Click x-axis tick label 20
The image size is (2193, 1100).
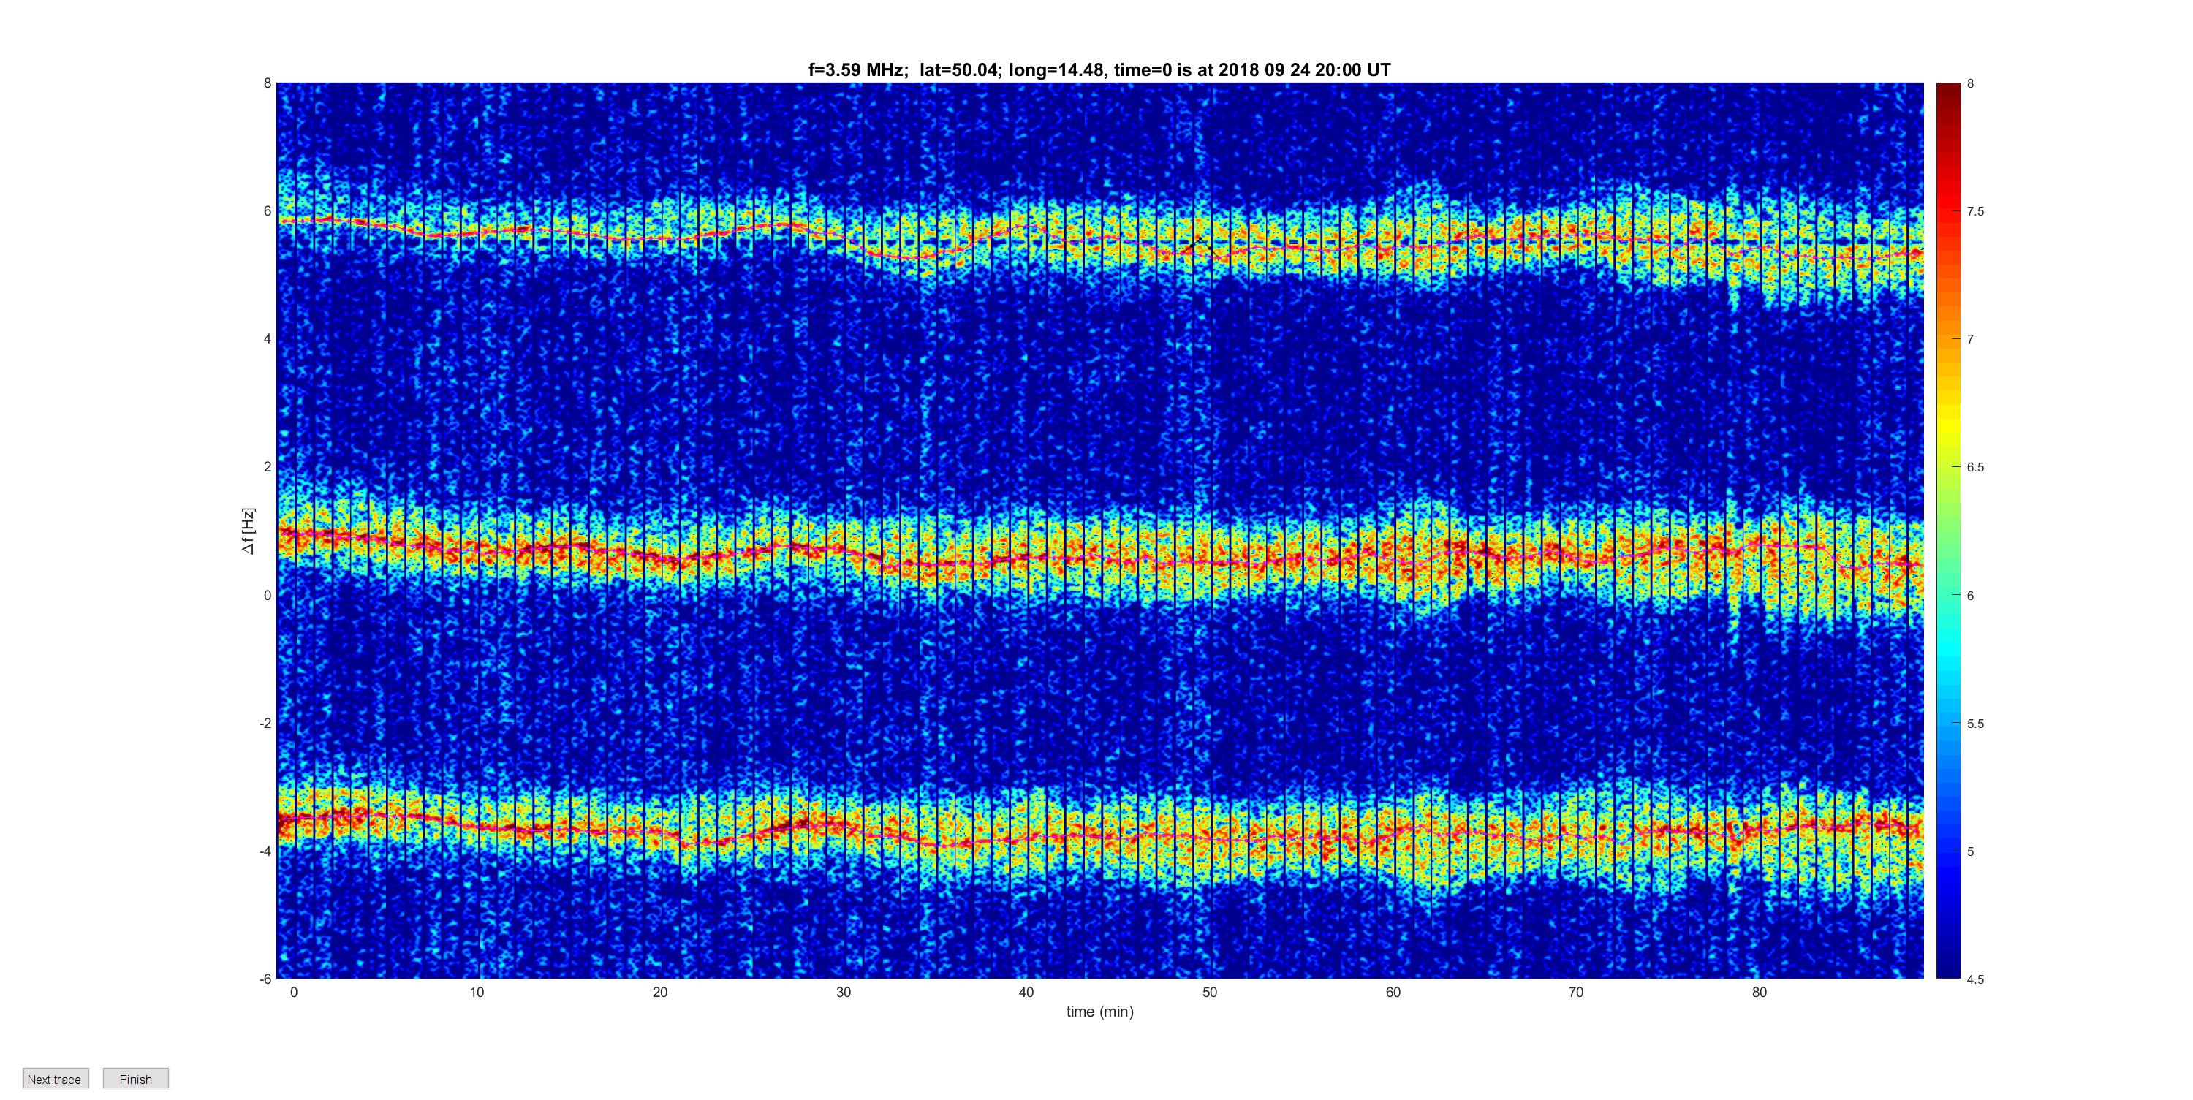click(660, 992)
